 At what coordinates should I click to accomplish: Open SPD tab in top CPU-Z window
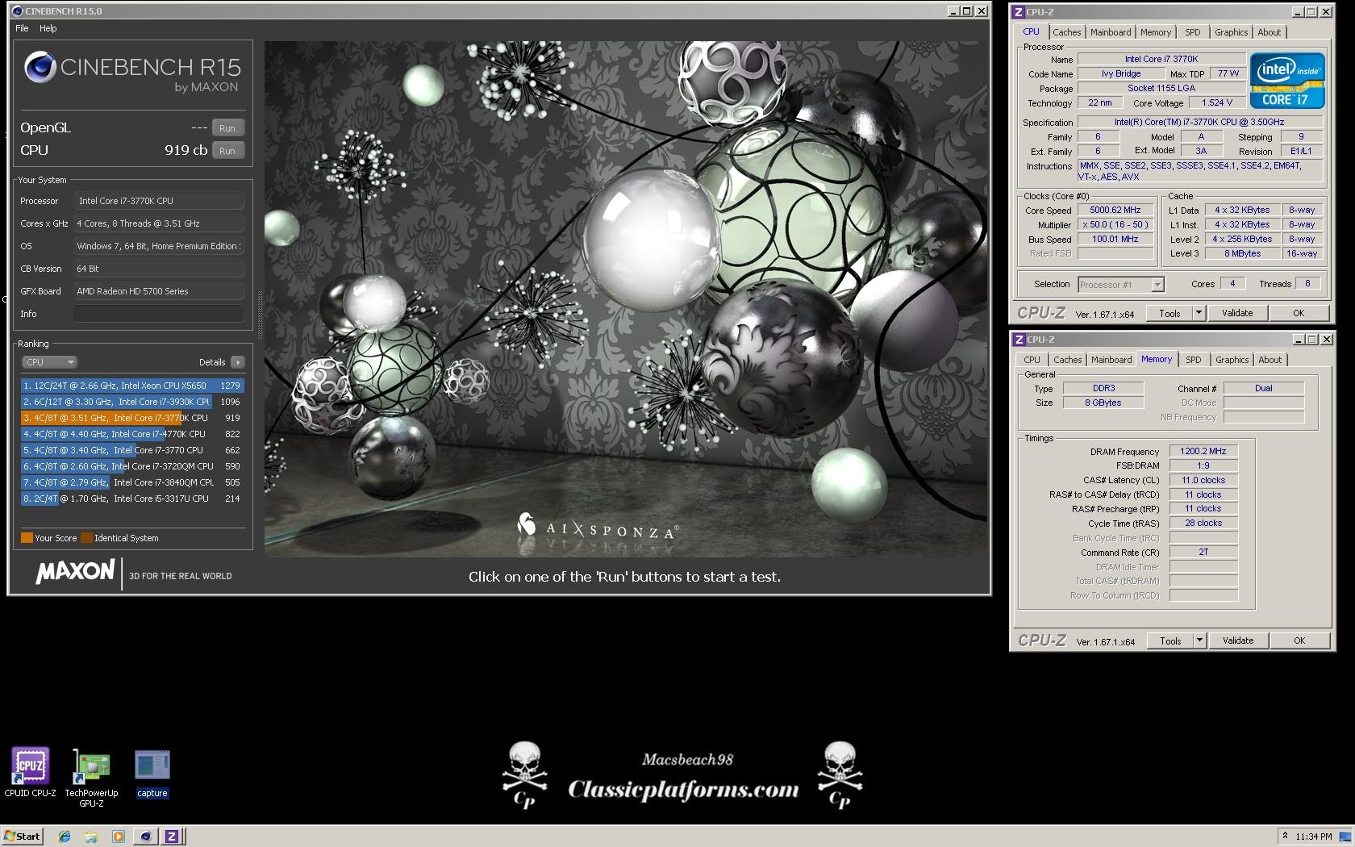click(1193, 32)
